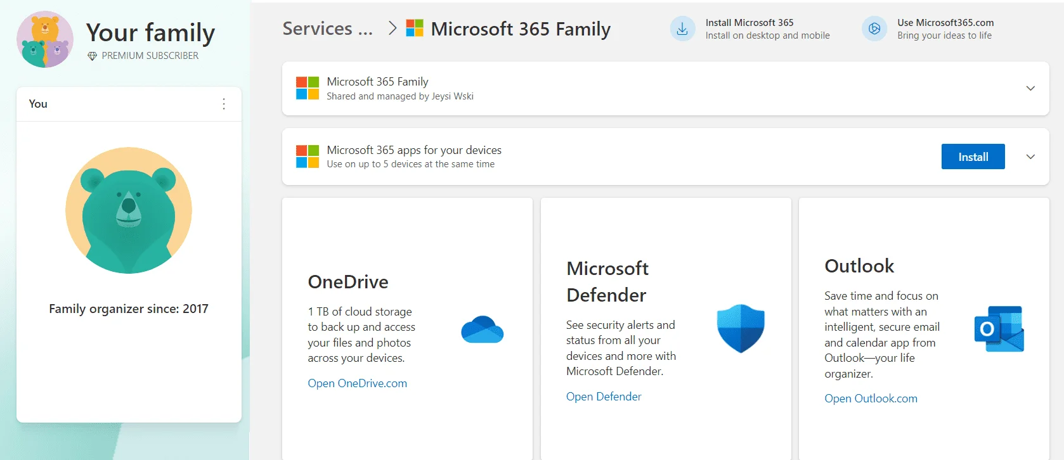Click the PREMIUM SUBSCRIBER label

coord(150,56)
